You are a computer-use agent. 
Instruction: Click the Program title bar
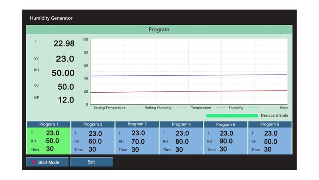pos(159,29)
